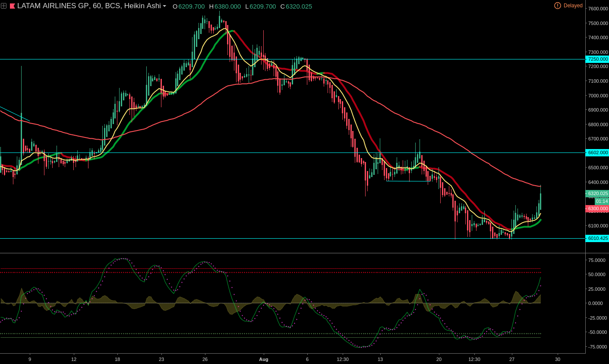Select the Close value C 6320.025
Image resolution: width=609 pixels, height=364 pixels.
[296, 6]
